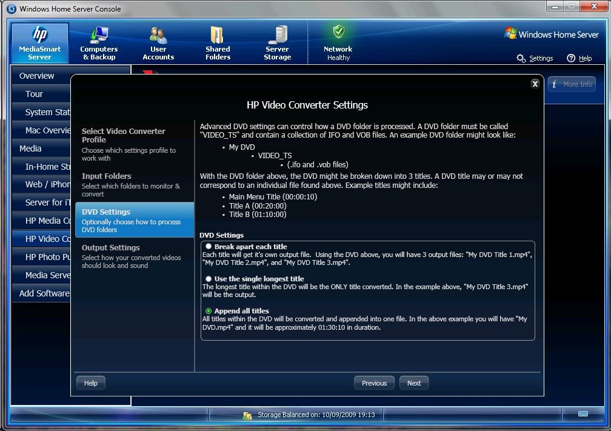611x431 pixels.
Task: Click the Windows Home Server logo
Action: point(552,35)
